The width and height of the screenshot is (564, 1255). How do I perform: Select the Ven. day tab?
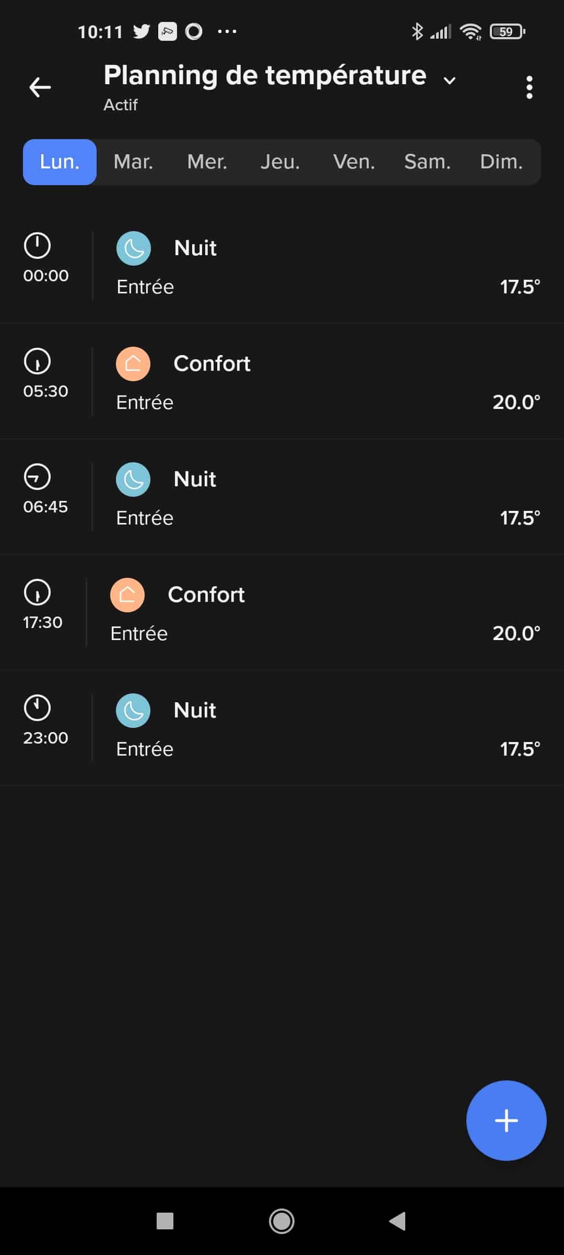[354, 162]
